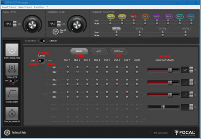The width and height of the screenshot is (201, 139).
Task: Toggle the Low/High level switch
Action: coord(41,61)
